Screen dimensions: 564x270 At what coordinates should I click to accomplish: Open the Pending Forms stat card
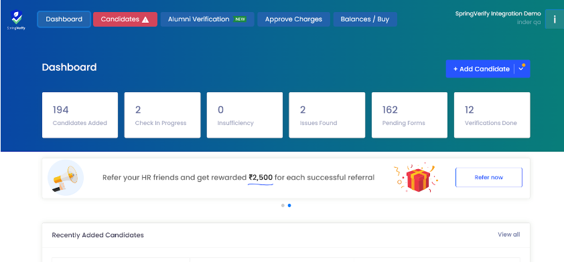[409, 115]
